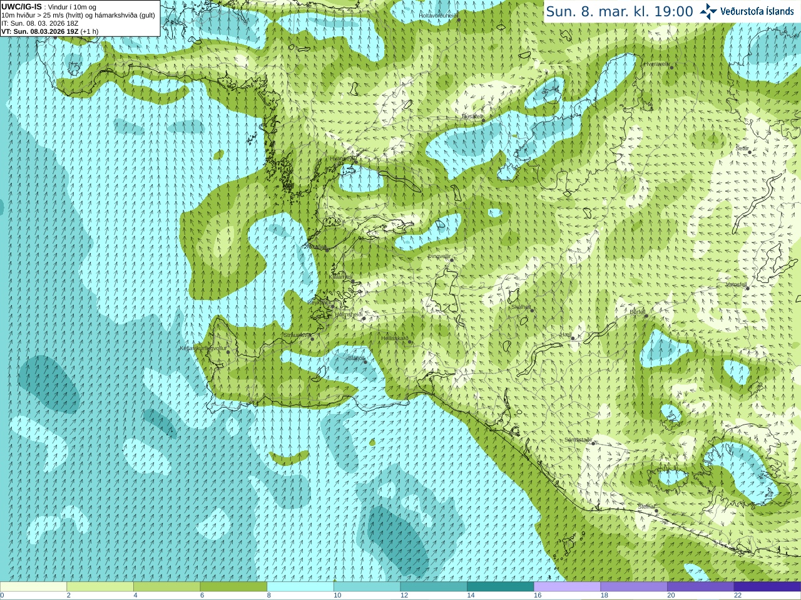801x600 pixels.
Task: Click the 0–2 m/s pale yellow legend swatch
Action: pyautogui.click(x=33, y=587)
